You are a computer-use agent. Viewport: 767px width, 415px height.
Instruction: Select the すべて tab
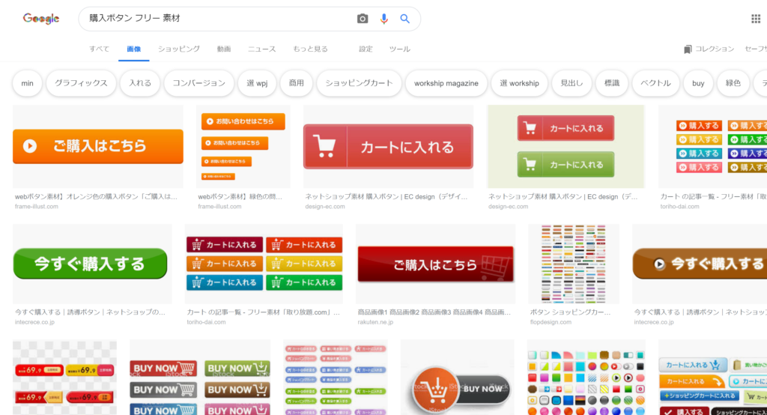click(x=100, y=49)
